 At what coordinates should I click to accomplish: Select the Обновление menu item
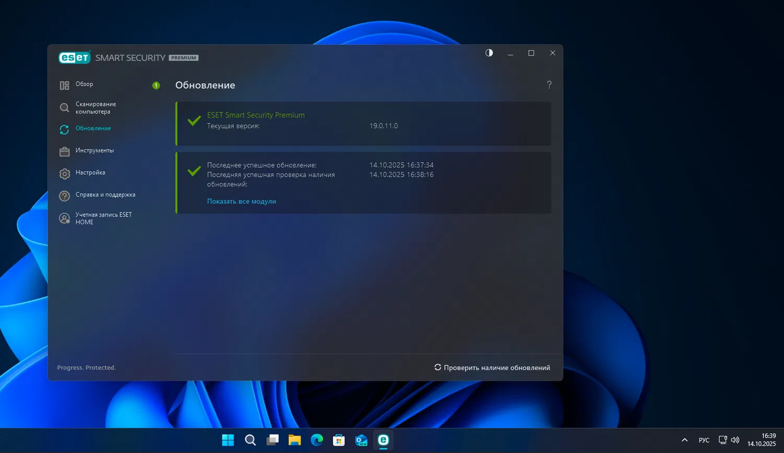(93, 128)
